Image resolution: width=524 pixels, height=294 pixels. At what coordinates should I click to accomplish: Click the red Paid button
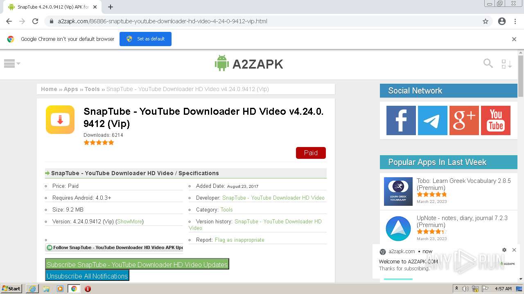[311, 153]
